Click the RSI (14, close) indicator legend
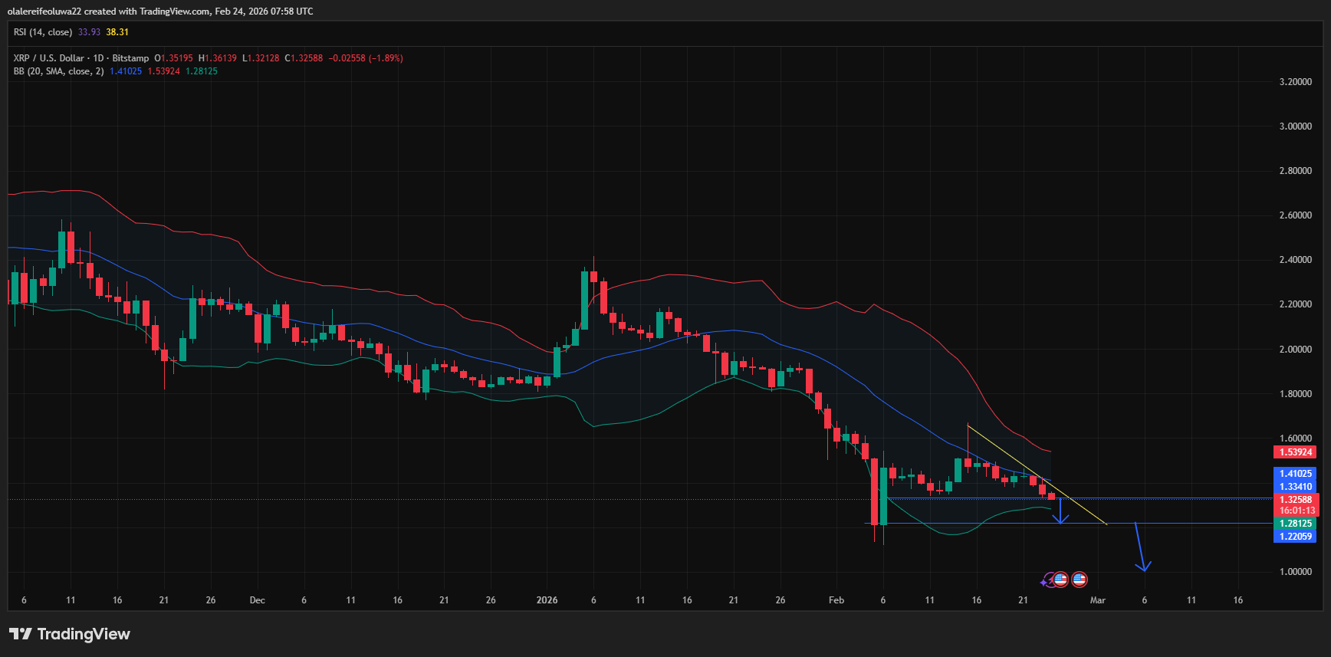This screenshot has width=1331, height=657. [43, 32]
